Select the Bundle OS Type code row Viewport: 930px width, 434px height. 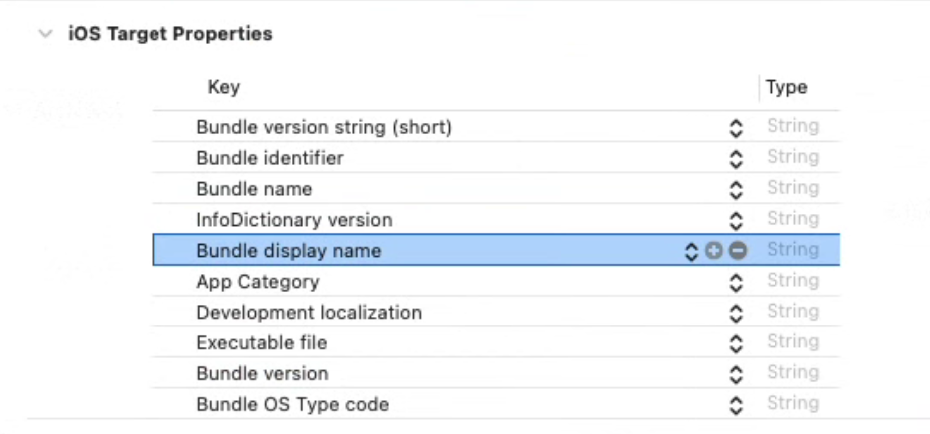click(x=495, y=404)
